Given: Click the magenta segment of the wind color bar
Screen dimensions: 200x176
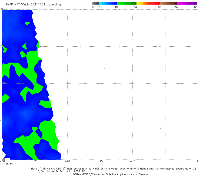Looking at the screenshot, I should pyautogui.click(x=187, y=3).
